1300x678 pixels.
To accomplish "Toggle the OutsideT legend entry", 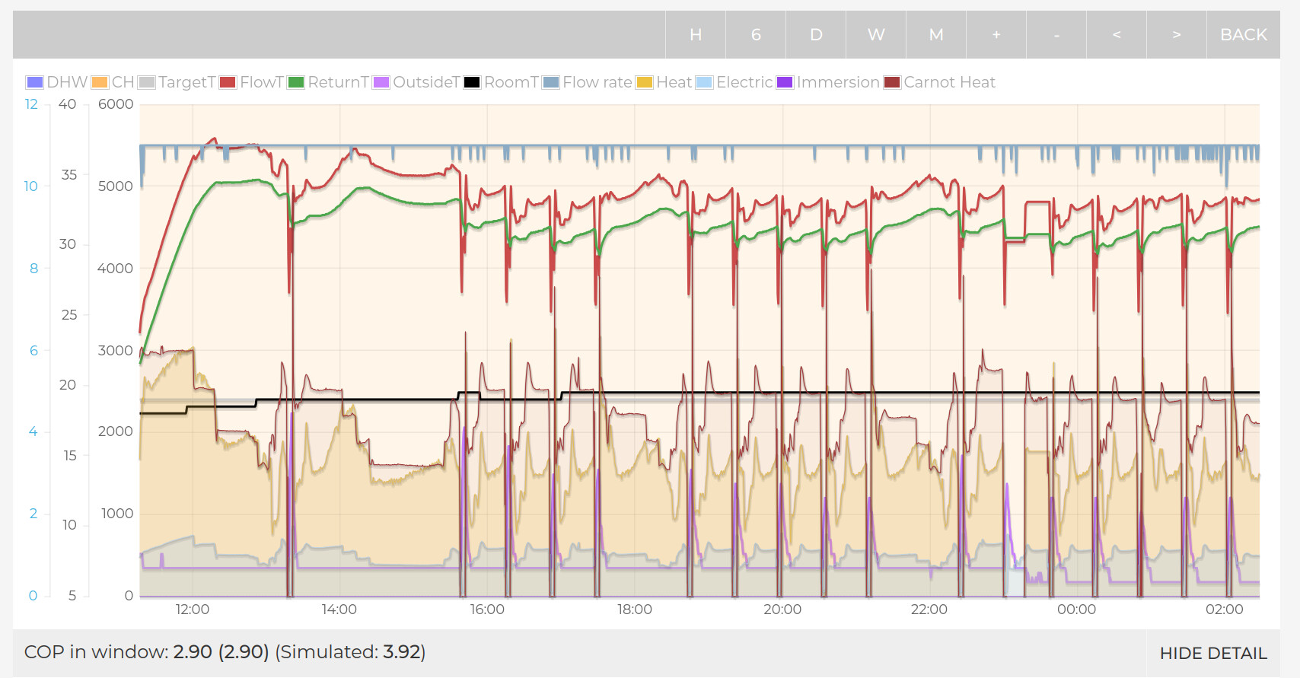I will tap(416, 82).
